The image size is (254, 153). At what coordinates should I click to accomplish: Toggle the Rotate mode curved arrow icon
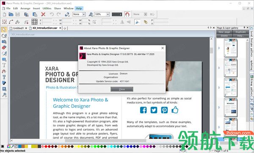(11, 22)
